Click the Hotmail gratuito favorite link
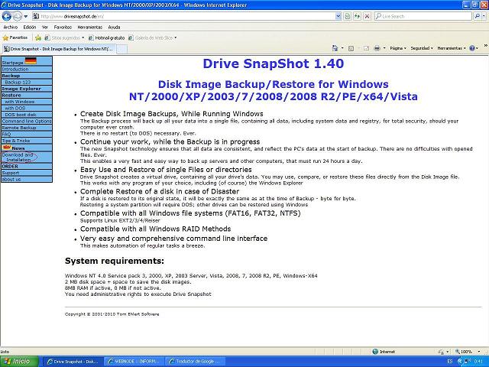This screenshot has height=367, width=489. tap(107, 37)
